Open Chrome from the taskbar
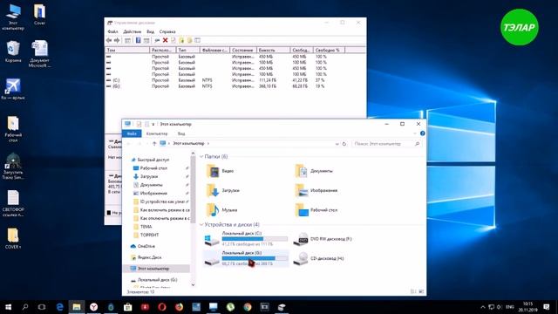The height and width of the screenshot is (314, 558). click(248, 307)
